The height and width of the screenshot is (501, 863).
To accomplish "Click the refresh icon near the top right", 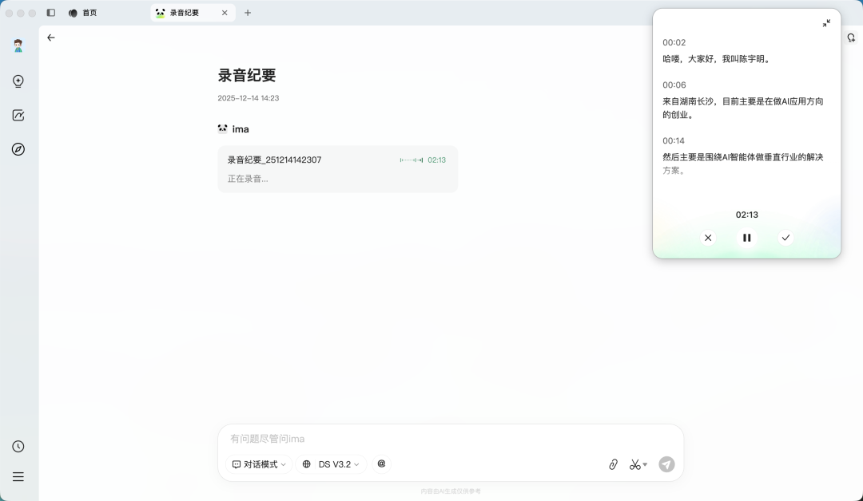I will [x=851, y=37].
